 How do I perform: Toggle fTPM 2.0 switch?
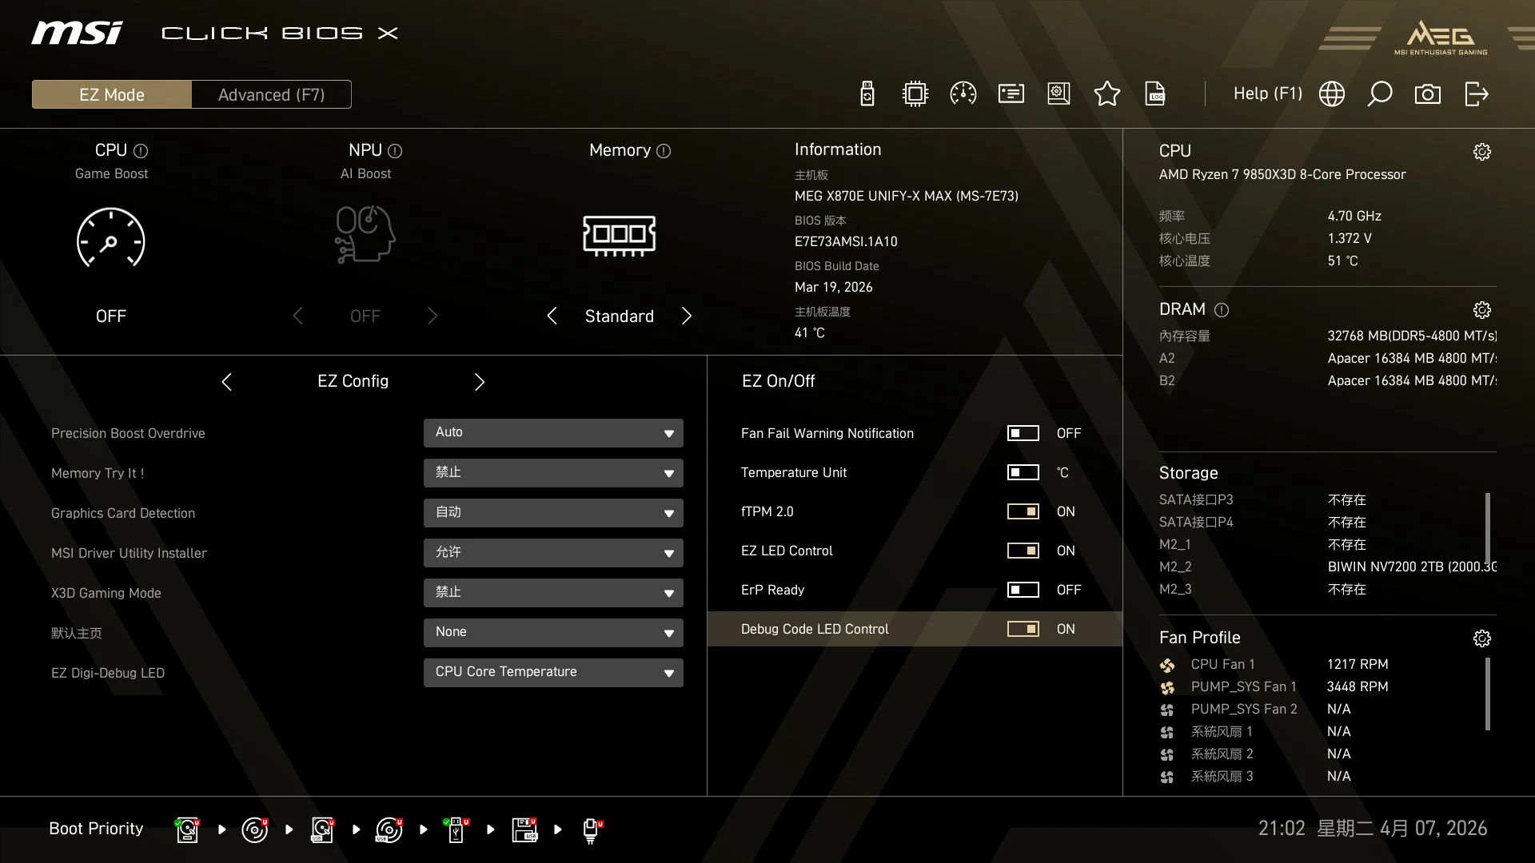click(x=1023, y=511)
